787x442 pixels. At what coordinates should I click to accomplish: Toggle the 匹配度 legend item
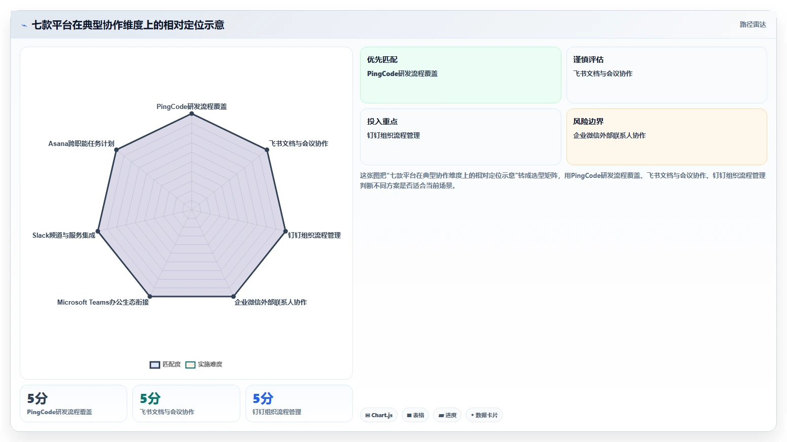click(165, 364)
